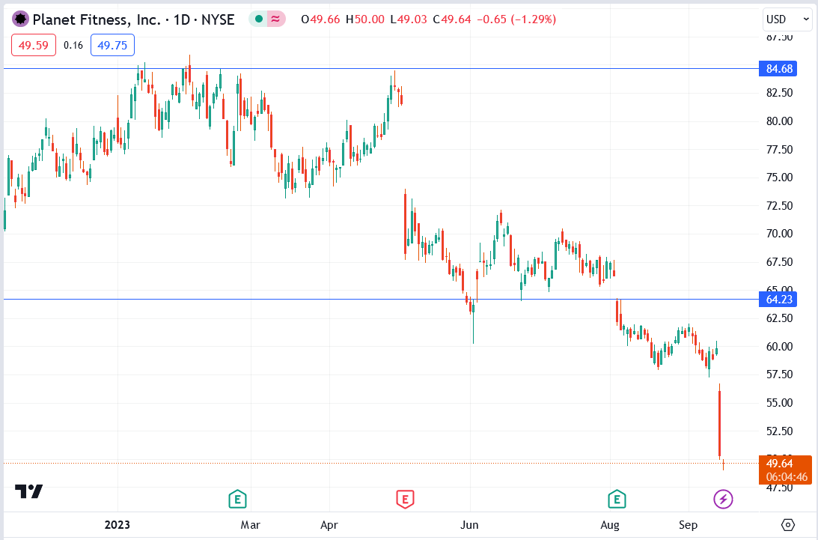Open the red earnings marker in May

coord(405,500)
